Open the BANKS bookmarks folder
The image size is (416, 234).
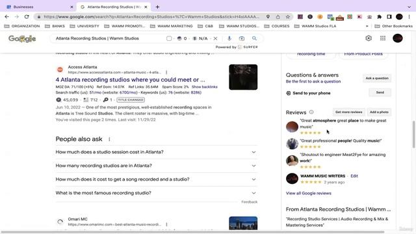55,26
